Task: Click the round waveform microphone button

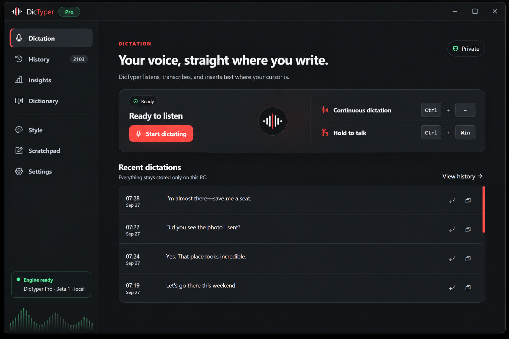Action: pyautogui.click(x=272, y=121)
